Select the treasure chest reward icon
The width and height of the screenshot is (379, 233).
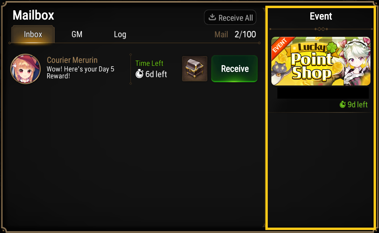(195, 69)
